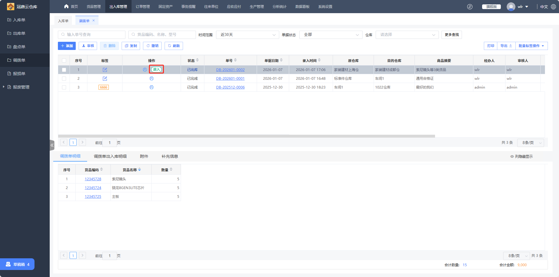Click the print icon in row 2
559x277 pixels.
pyautogui.click(x=151, y=79)
